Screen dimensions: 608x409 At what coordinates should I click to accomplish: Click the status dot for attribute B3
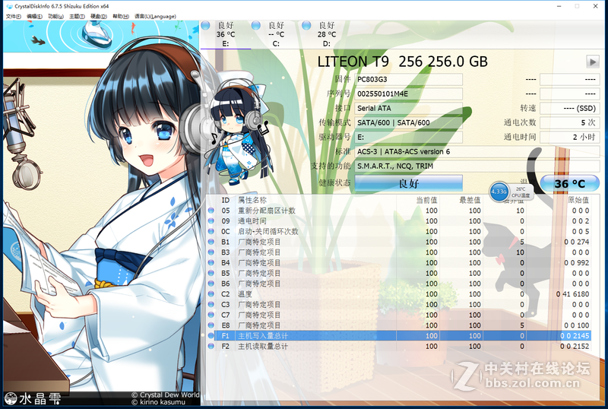(211, 252)
